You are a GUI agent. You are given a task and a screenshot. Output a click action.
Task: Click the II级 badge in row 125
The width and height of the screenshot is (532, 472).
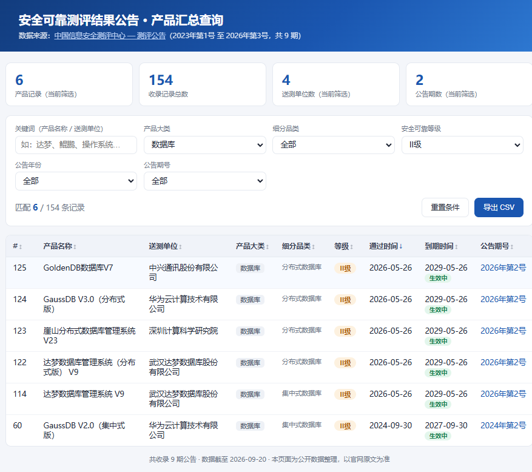(345, 268)
